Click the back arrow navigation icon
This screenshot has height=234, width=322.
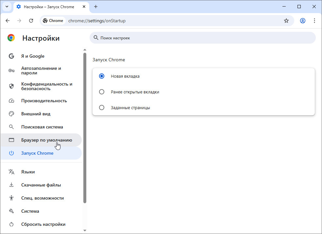tap(8, 21)
